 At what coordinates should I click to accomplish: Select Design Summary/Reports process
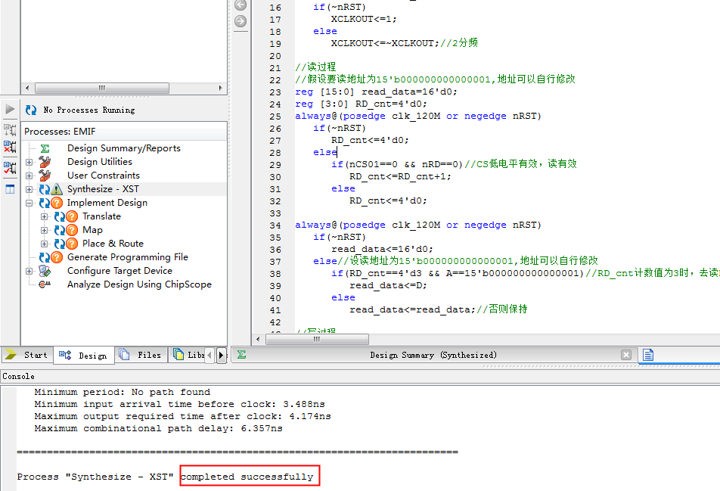(x=123, y=148)
